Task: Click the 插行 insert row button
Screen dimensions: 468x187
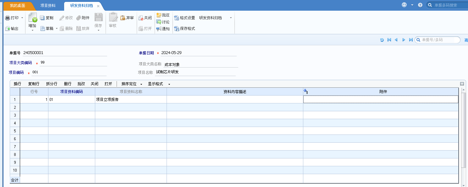Action: pyautogui.click(x=17, y=84)
